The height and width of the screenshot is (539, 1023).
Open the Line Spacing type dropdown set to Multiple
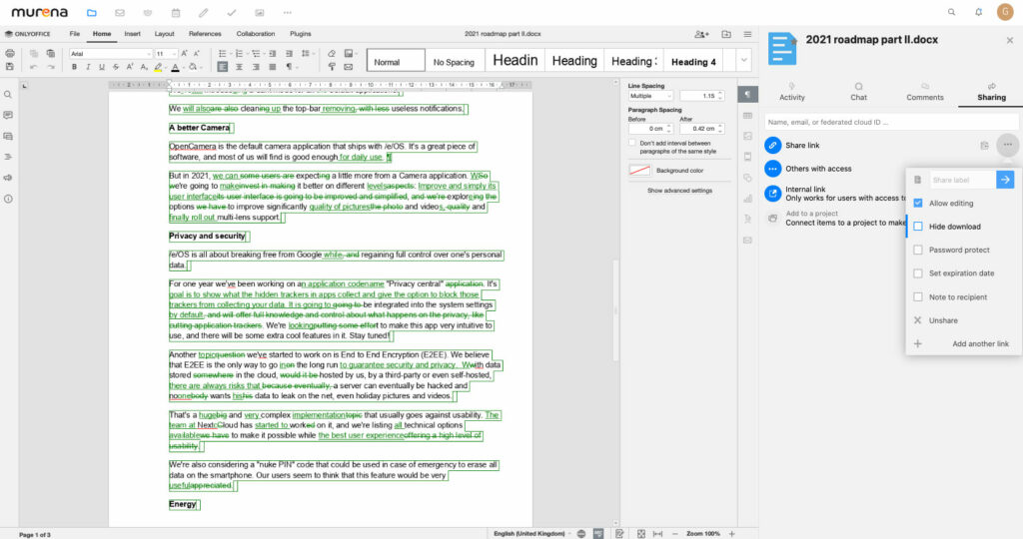click(650, 96)
